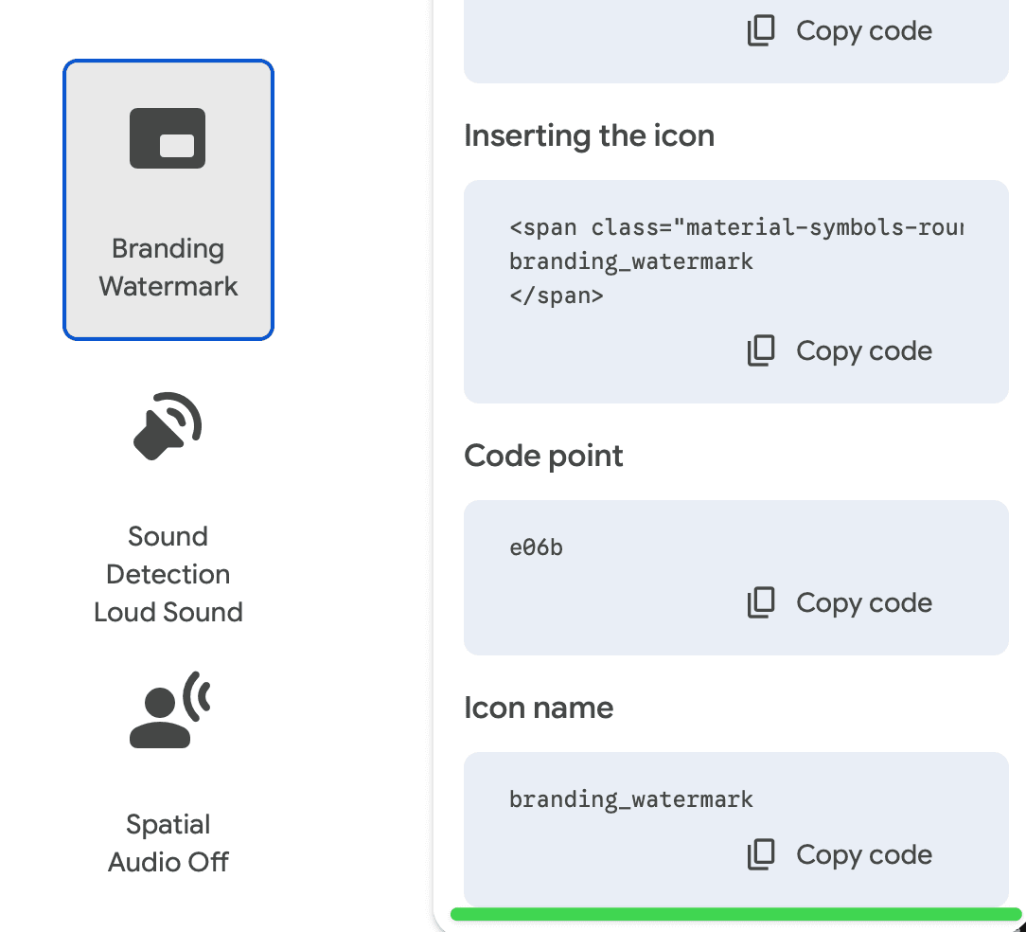The width and height of the screenshot is (1026, 932).
Task: Click the copy icon in the Code point section
Action: pyautogui.click(x=759, y=602)
